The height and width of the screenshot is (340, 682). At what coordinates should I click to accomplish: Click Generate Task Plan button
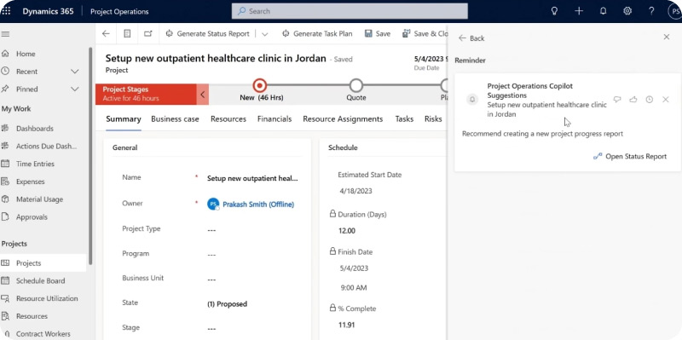(317, 33)
